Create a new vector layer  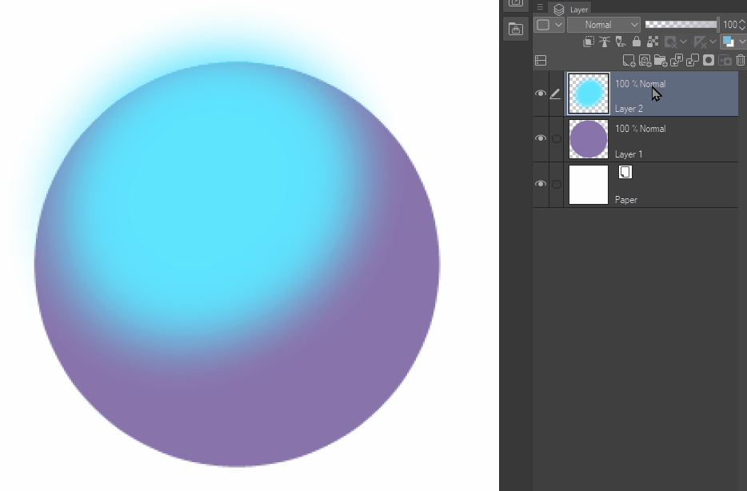tap(645, 61)
